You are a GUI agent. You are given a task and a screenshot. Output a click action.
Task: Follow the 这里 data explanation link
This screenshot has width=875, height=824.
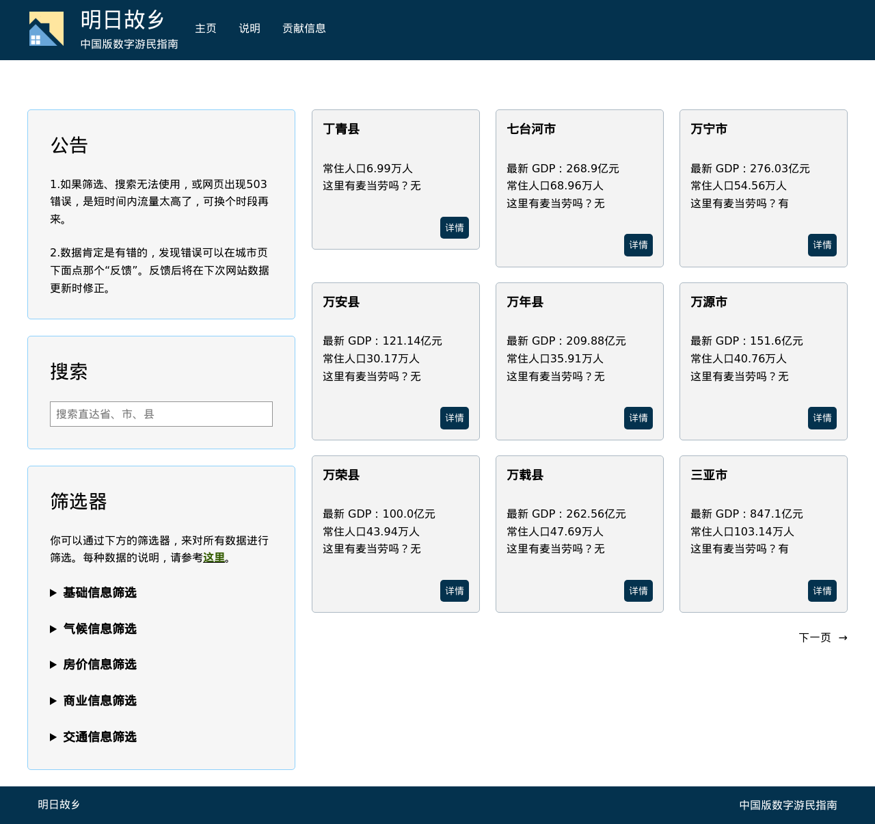(214, 558)
